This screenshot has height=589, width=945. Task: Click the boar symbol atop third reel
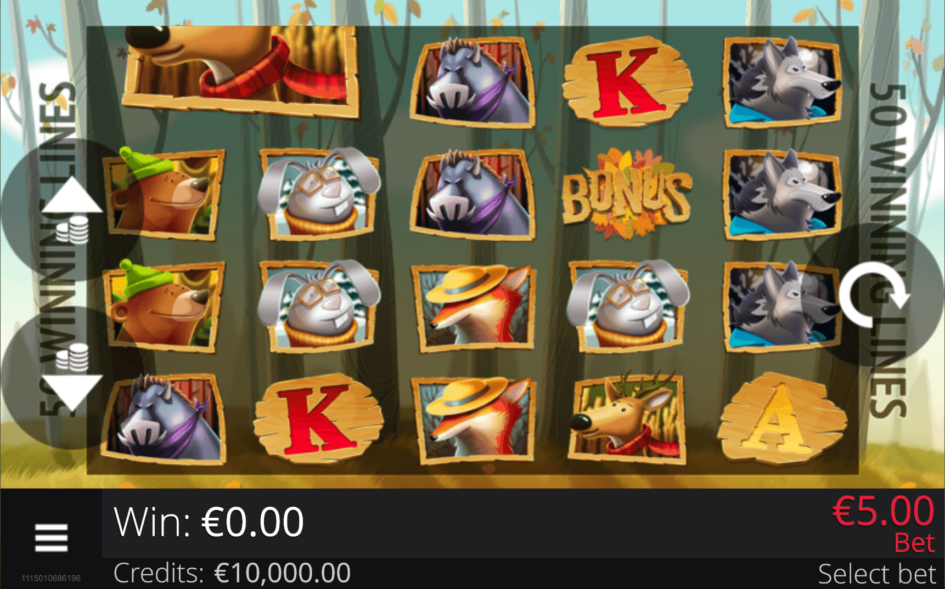[473, 82]
